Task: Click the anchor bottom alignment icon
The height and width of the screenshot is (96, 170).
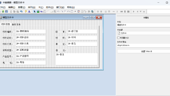Action: coord(144,11)
